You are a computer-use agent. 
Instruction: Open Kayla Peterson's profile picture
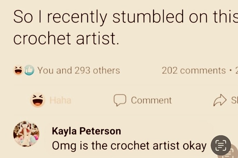pyautogui.click(x=26, y=134)
